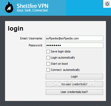Focus the Email / Username input field
111x106 pixels.
74,38
